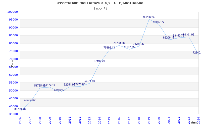201x125 pixels.
Task: Click the 2009 x-axis year label
Action: pos(50,120)
